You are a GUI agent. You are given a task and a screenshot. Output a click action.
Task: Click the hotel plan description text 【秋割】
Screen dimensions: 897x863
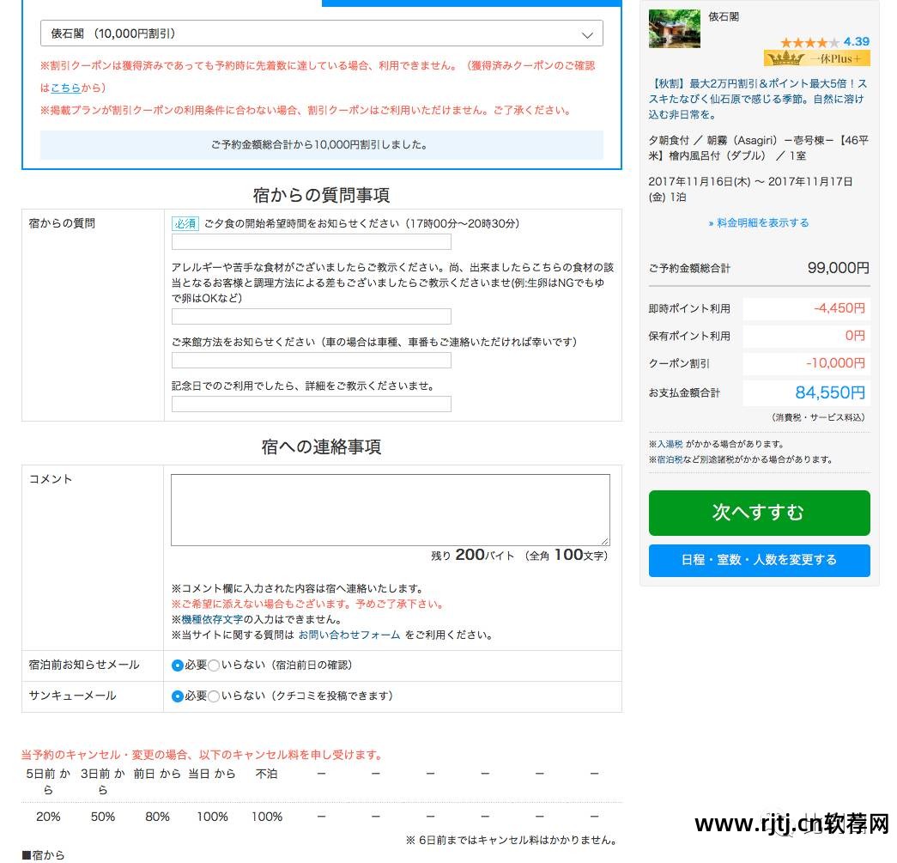pyautogui.click(x=759, y=99)
